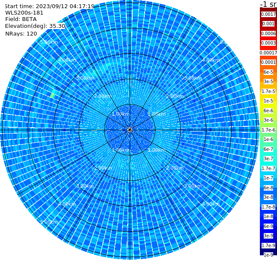Select the lower-left 5.00km range label
This screenshot has width=277, height=260.
tap(49, 222)
